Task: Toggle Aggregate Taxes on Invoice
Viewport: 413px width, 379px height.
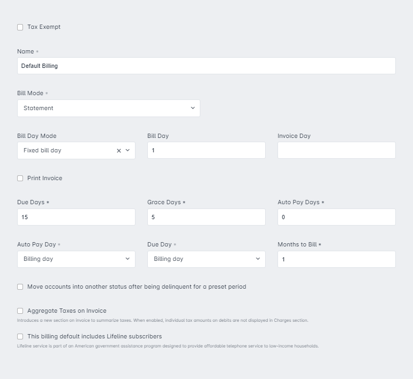Action: 20,311
